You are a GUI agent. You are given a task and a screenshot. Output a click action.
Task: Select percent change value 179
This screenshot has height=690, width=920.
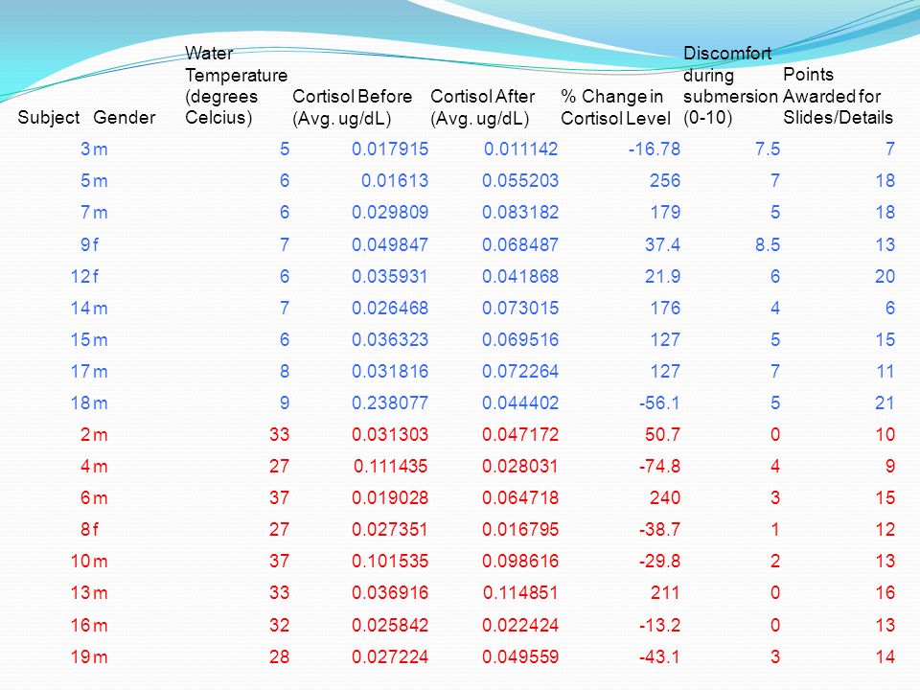pos(665,213)
